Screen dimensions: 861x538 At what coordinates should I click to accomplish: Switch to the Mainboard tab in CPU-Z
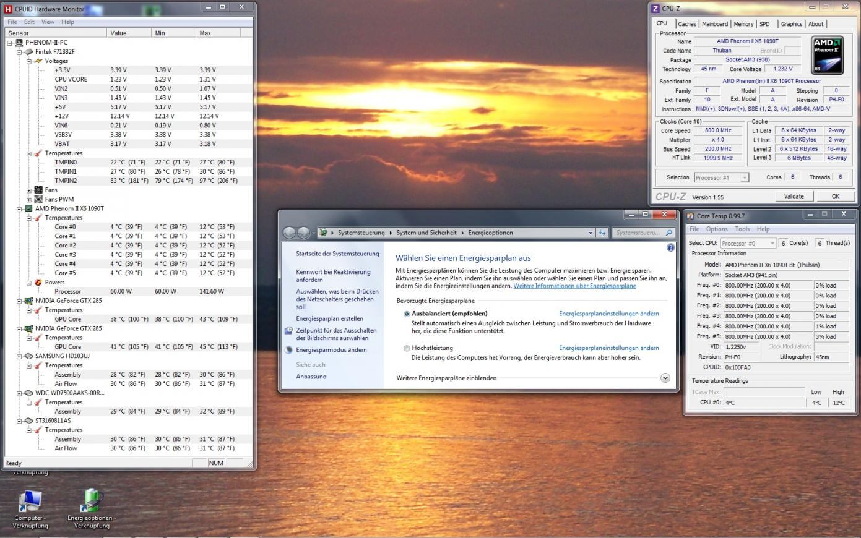click(x=714, y=24)
